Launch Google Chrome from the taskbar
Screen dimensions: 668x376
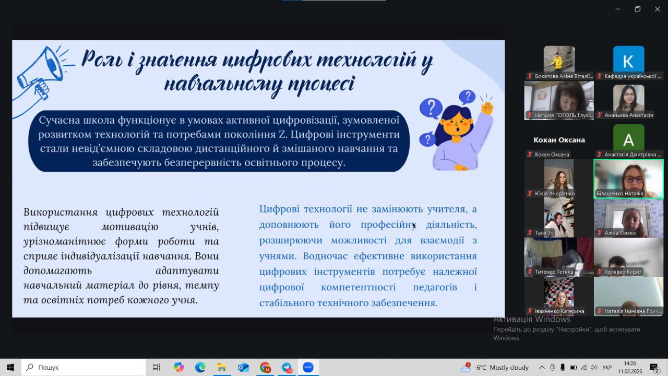[x=265, y=367]
